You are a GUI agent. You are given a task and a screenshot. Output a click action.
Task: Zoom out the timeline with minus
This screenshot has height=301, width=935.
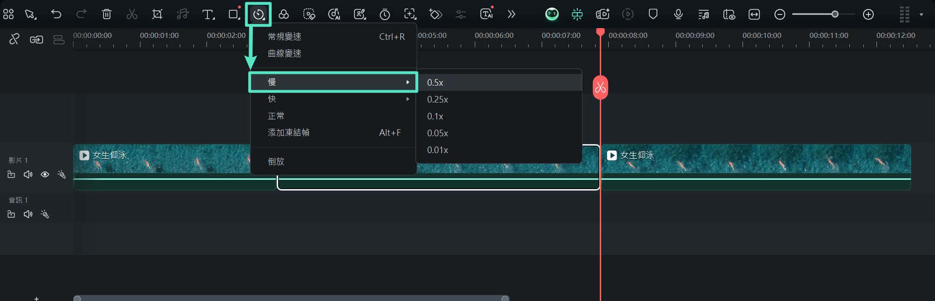pos(780,15)
